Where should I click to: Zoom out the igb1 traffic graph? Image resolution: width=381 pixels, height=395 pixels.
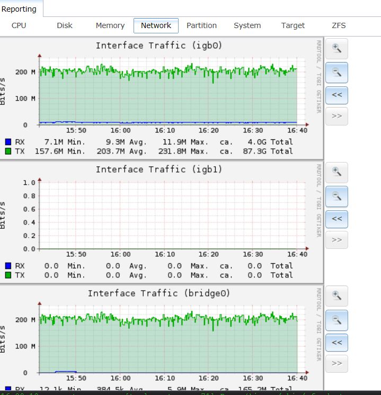pos(336,196)
